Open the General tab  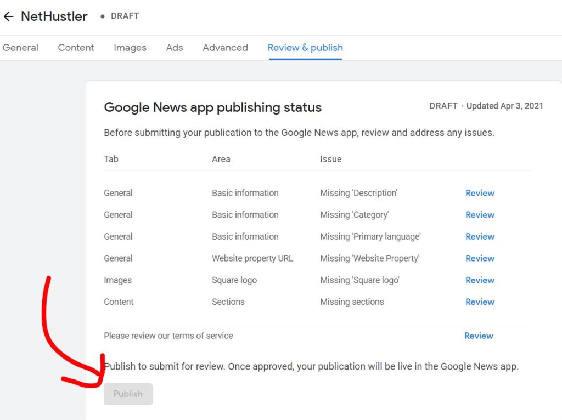tap(20, 48)
